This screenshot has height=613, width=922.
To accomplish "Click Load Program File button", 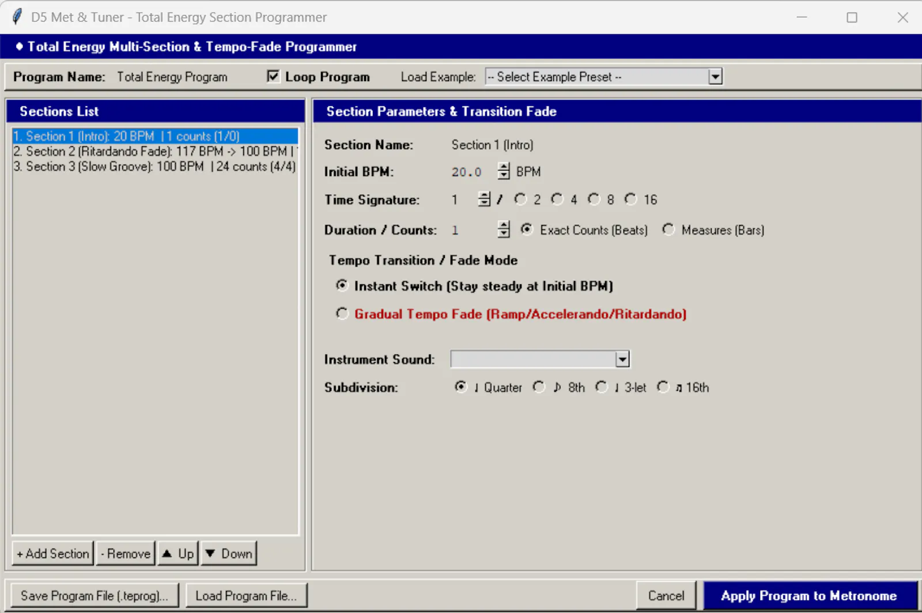I will pyautogui.click(x=246, y=596).
